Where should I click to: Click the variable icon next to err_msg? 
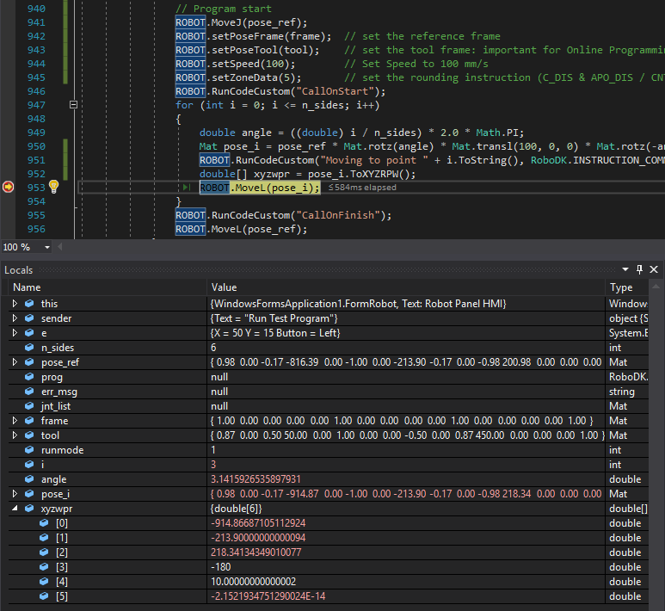point(29,392)
